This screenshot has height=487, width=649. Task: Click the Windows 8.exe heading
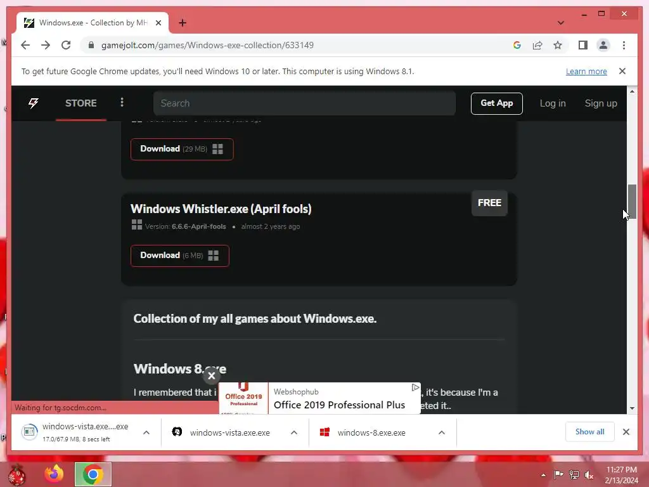coord(179,368)
